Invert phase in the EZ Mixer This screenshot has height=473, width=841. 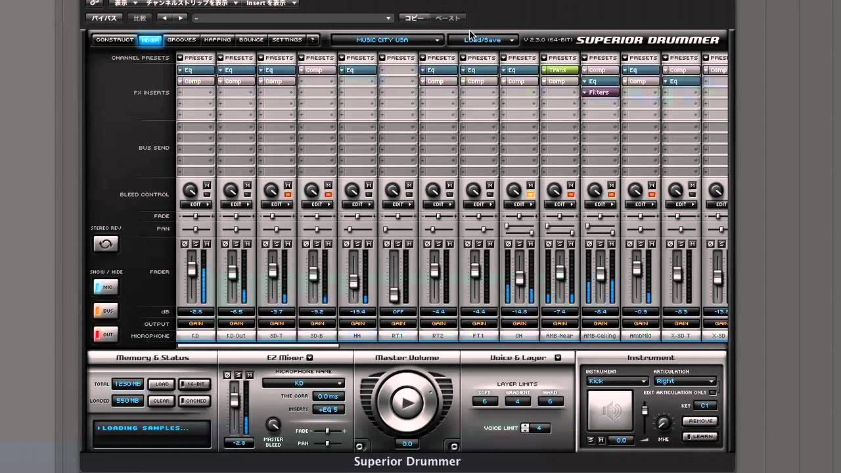[x=227, y=375]
